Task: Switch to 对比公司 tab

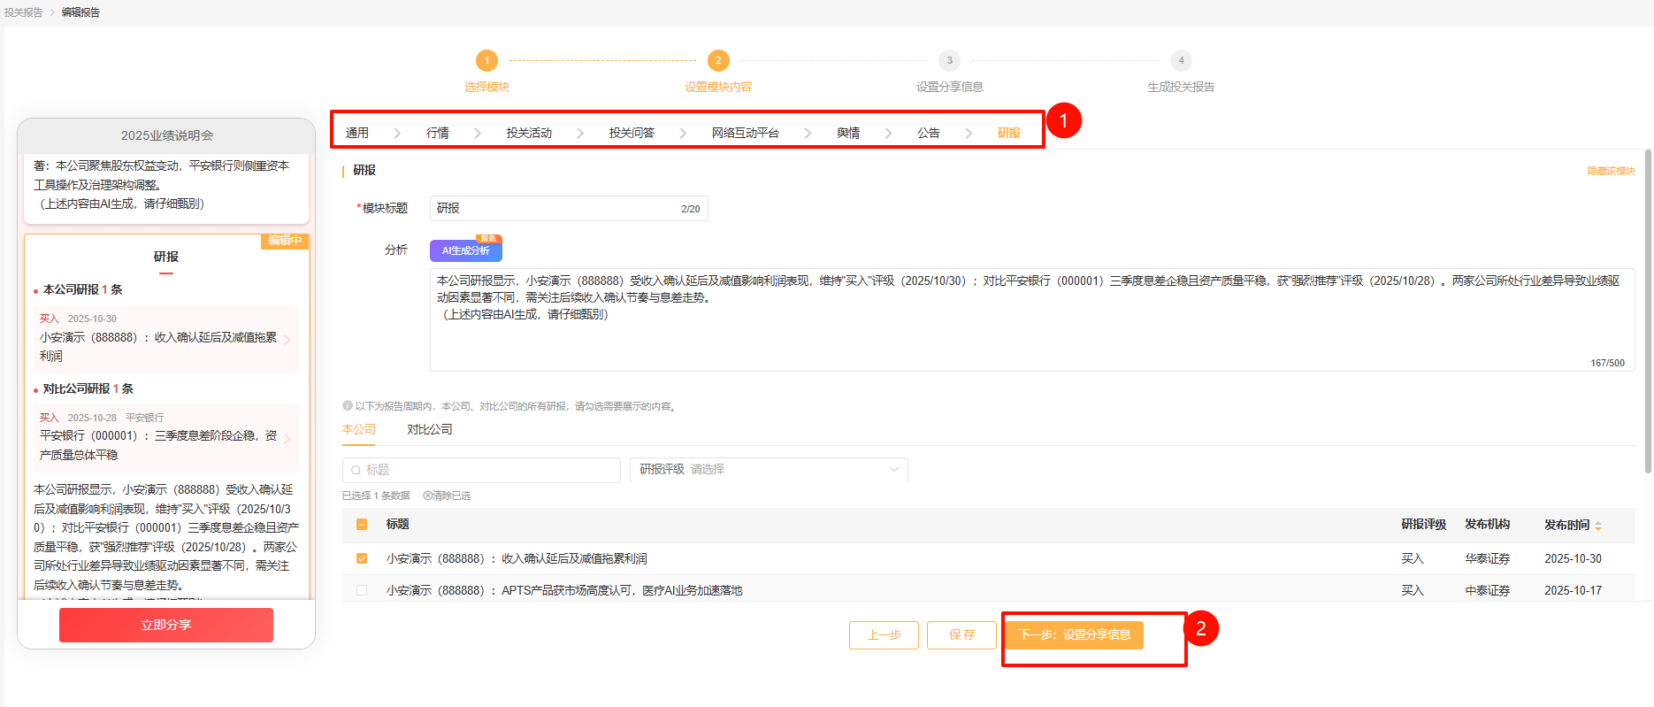Action: point(430,429)
